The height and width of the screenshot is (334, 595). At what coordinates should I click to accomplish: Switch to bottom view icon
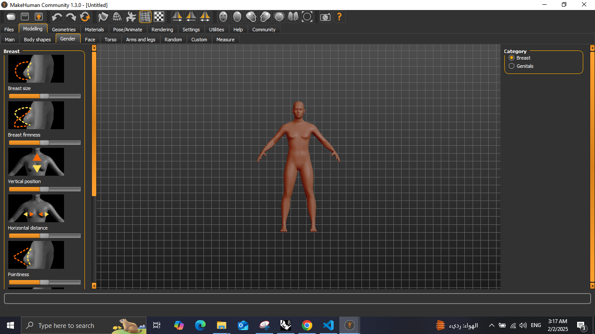point(293,17)
